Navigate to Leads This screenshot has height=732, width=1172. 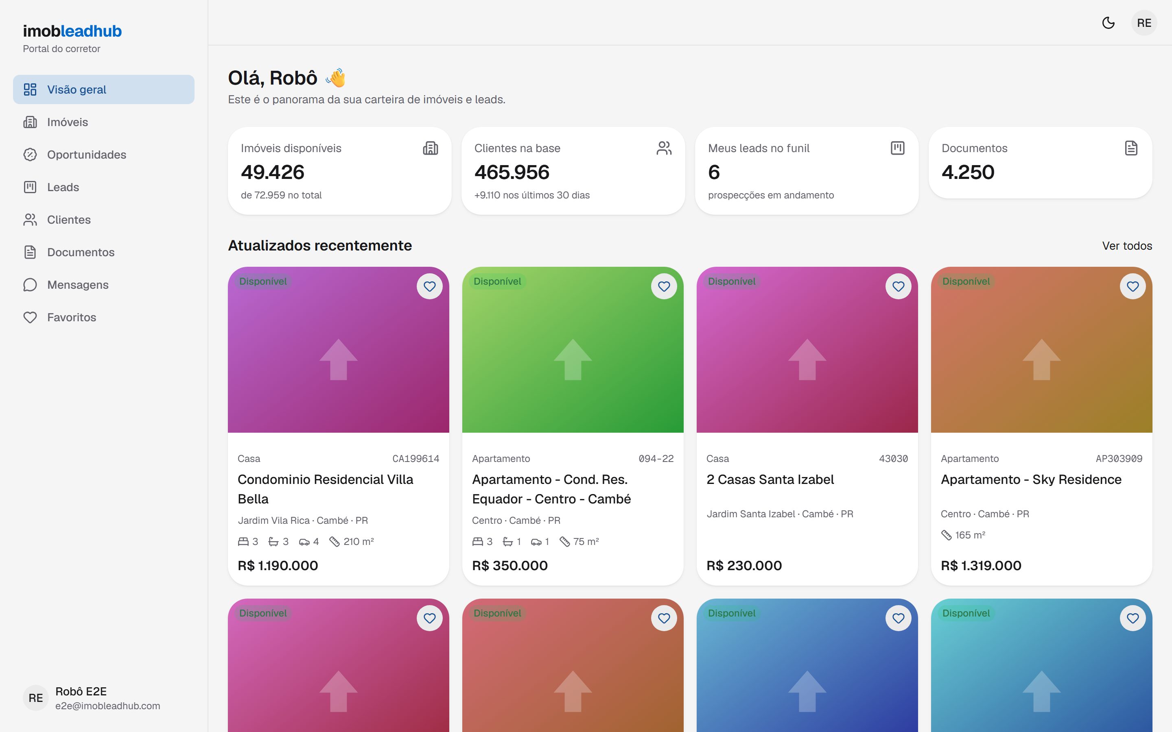[x=104, y=187]
